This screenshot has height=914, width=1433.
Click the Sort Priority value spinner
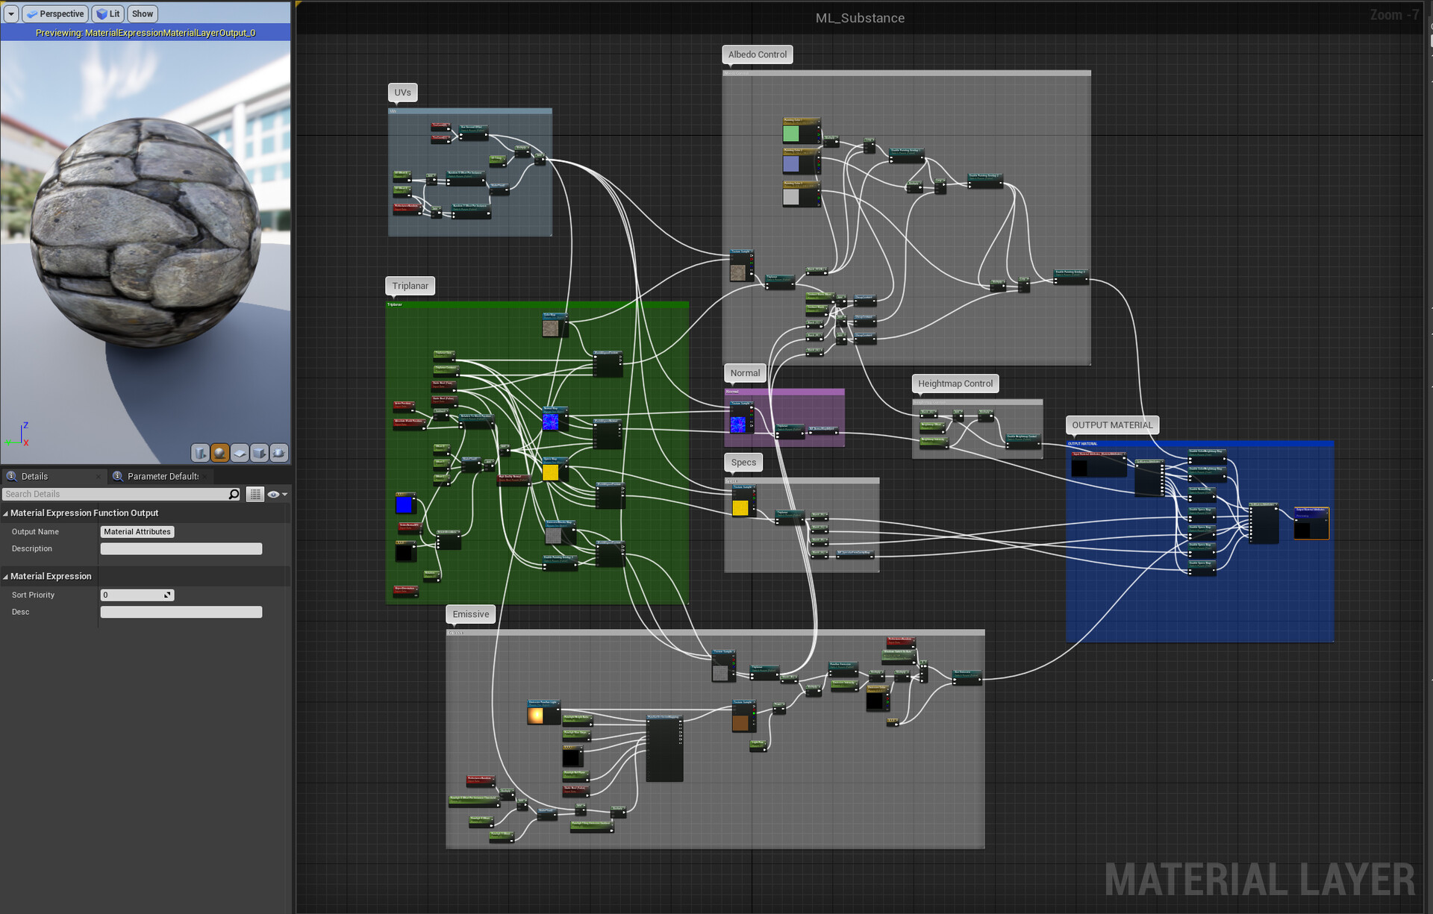point(137,595)
